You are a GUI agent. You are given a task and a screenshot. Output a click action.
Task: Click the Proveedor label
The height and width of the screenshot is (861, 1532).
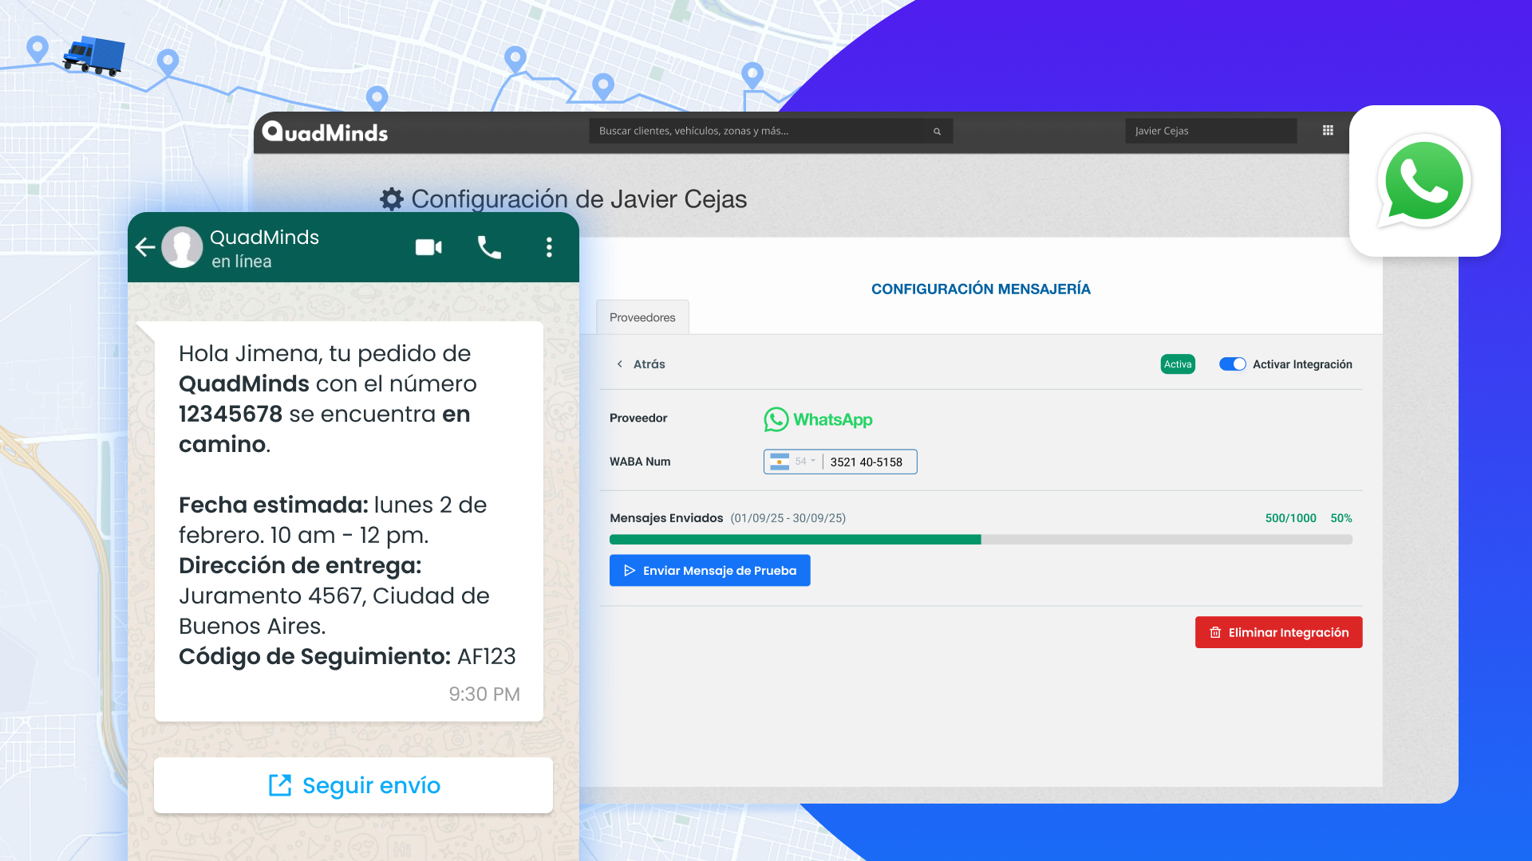638,418
